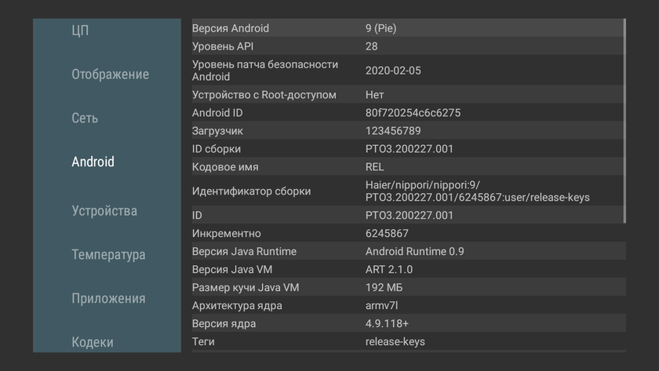Screen dimensions: 659x371
Task: Click the security patch date 2020-02-05
Action: point(393,71)
